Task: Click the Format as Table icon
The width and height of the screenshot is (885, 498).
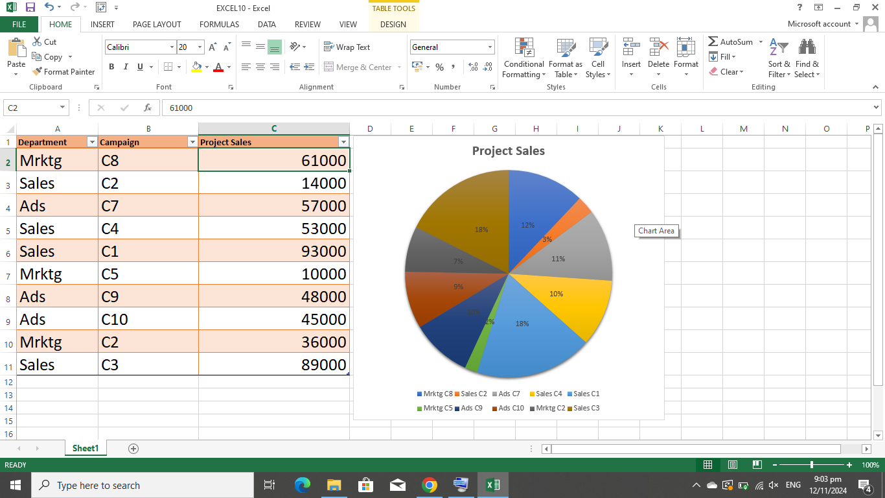Action: pyautogui.click(x=566, y=48)
